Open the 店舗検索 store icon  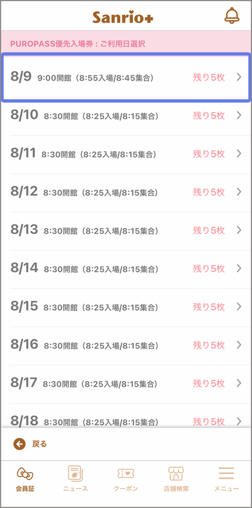[176, 474]
